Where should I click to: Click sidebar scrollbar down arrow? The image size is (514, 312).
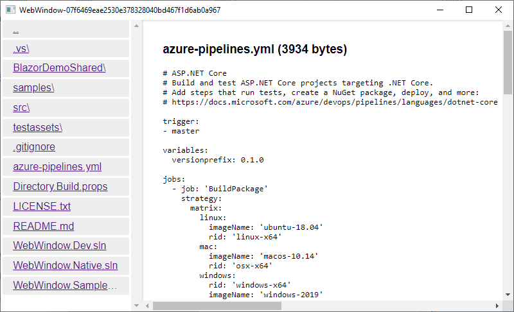137,306
